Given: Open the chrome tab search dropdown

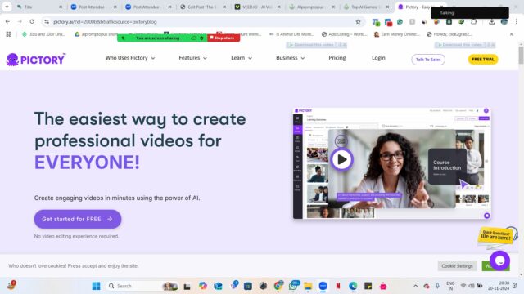Looking at the screenshot, I should click(7, 7).
